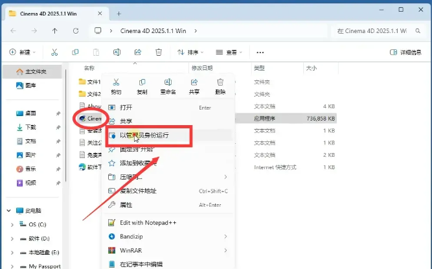Choose Edit with Notepad++
This screenshot has height=269, width=432.
168,223
